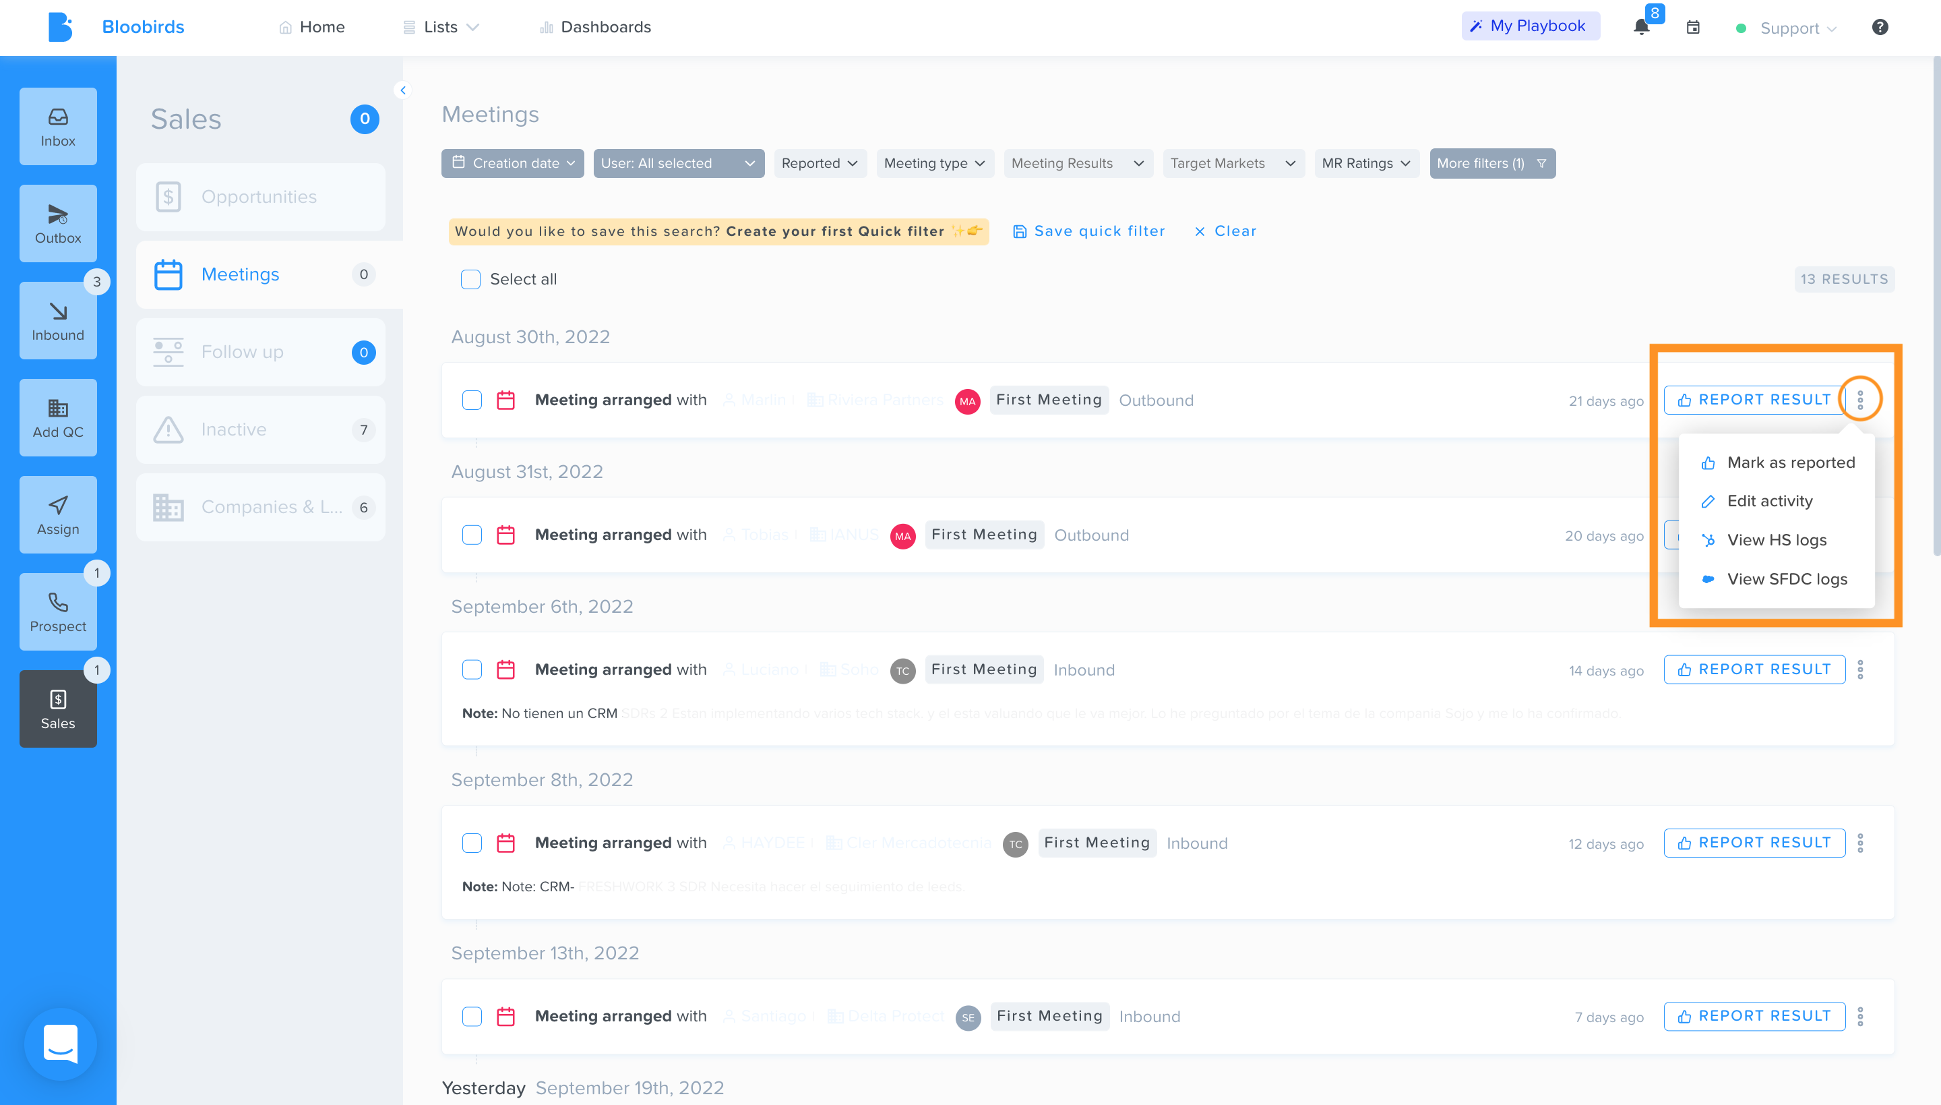Click Report Result for Riviera Partners meeting
The image size is (1941, 1105).
(1754, 400)
